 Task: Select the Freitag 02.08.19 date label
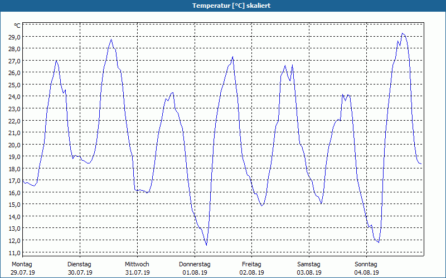click(252, 269)
